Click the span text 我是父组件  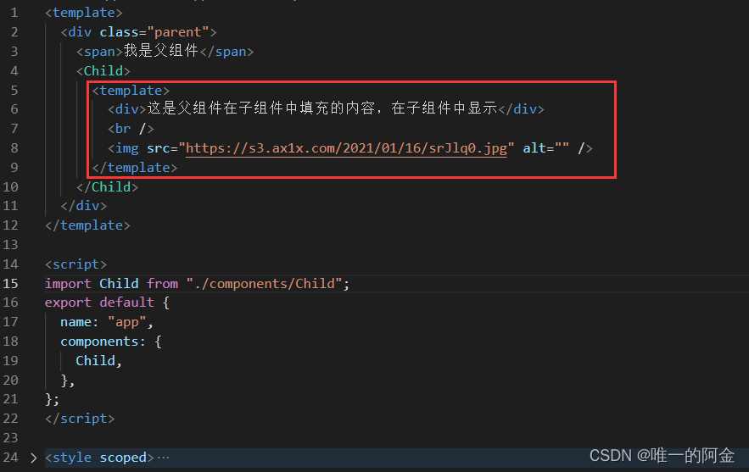[160, 51]
